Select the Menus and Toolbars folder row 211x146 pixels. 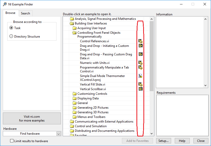click(91, 117)
